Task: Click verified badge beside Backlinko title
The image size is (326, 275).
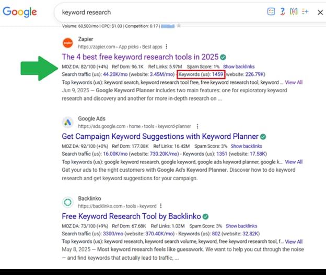Action: coord(205,216)
